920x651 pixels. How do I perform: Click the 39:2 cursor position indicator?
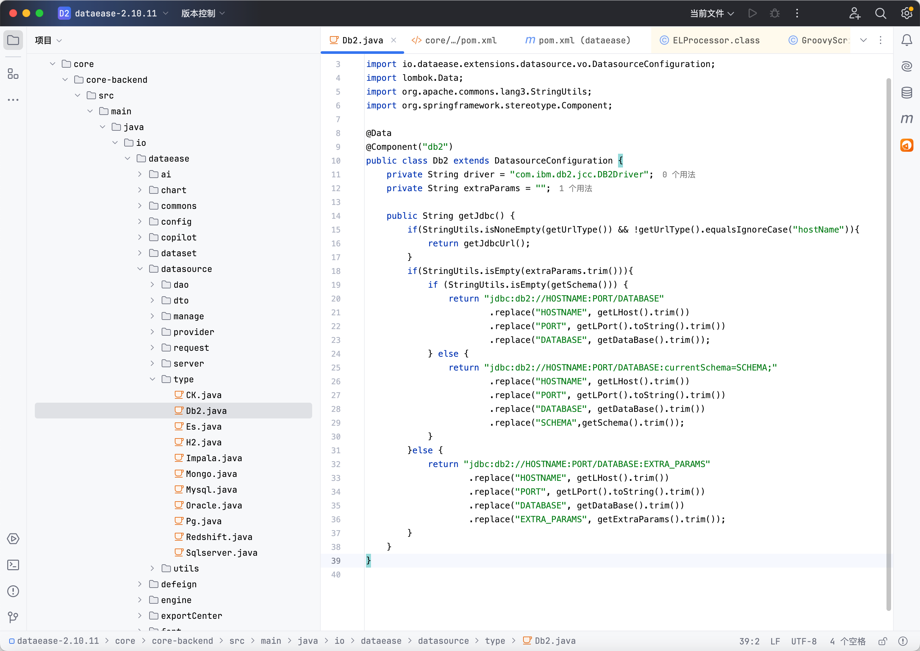pos(749,641)
